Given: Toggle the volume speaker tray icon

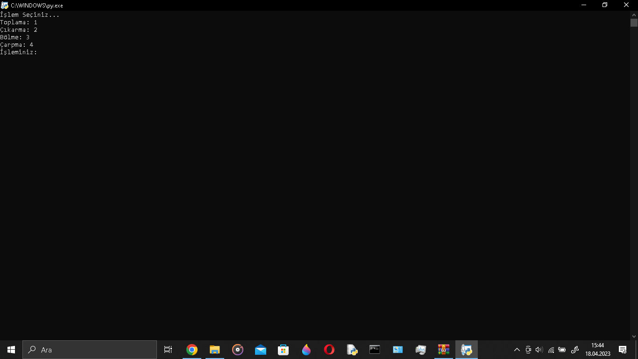Looking at the screenshot, I should tap(539, 350).
